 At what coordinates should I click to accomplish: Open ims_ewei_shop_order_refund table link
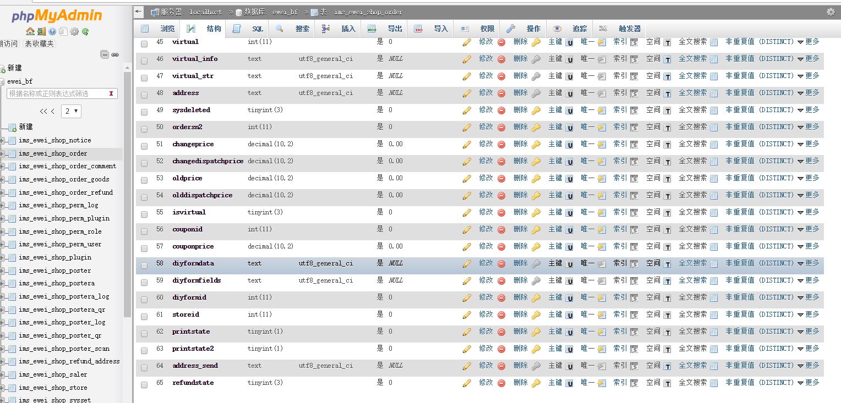(65, 192)
